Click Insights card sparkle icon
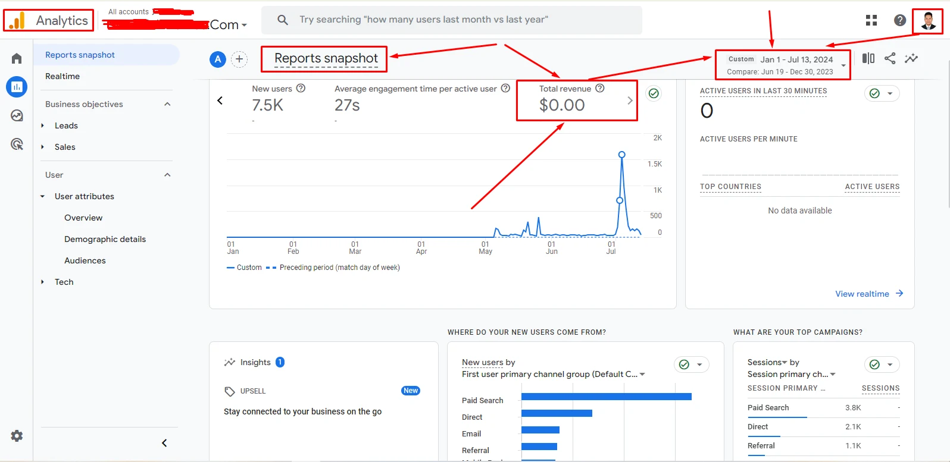 (x=230, y=362)
